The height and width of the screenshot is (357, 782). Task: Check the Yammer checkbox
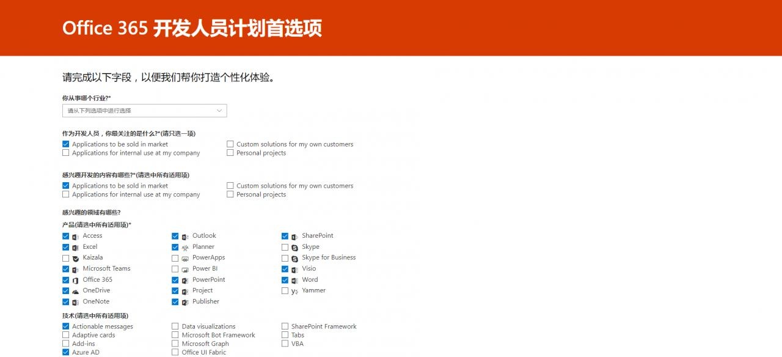[285, 291]
